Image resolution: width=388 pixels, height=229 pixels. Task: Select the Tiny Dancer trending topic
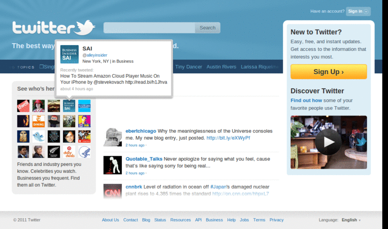click(189, 67)
